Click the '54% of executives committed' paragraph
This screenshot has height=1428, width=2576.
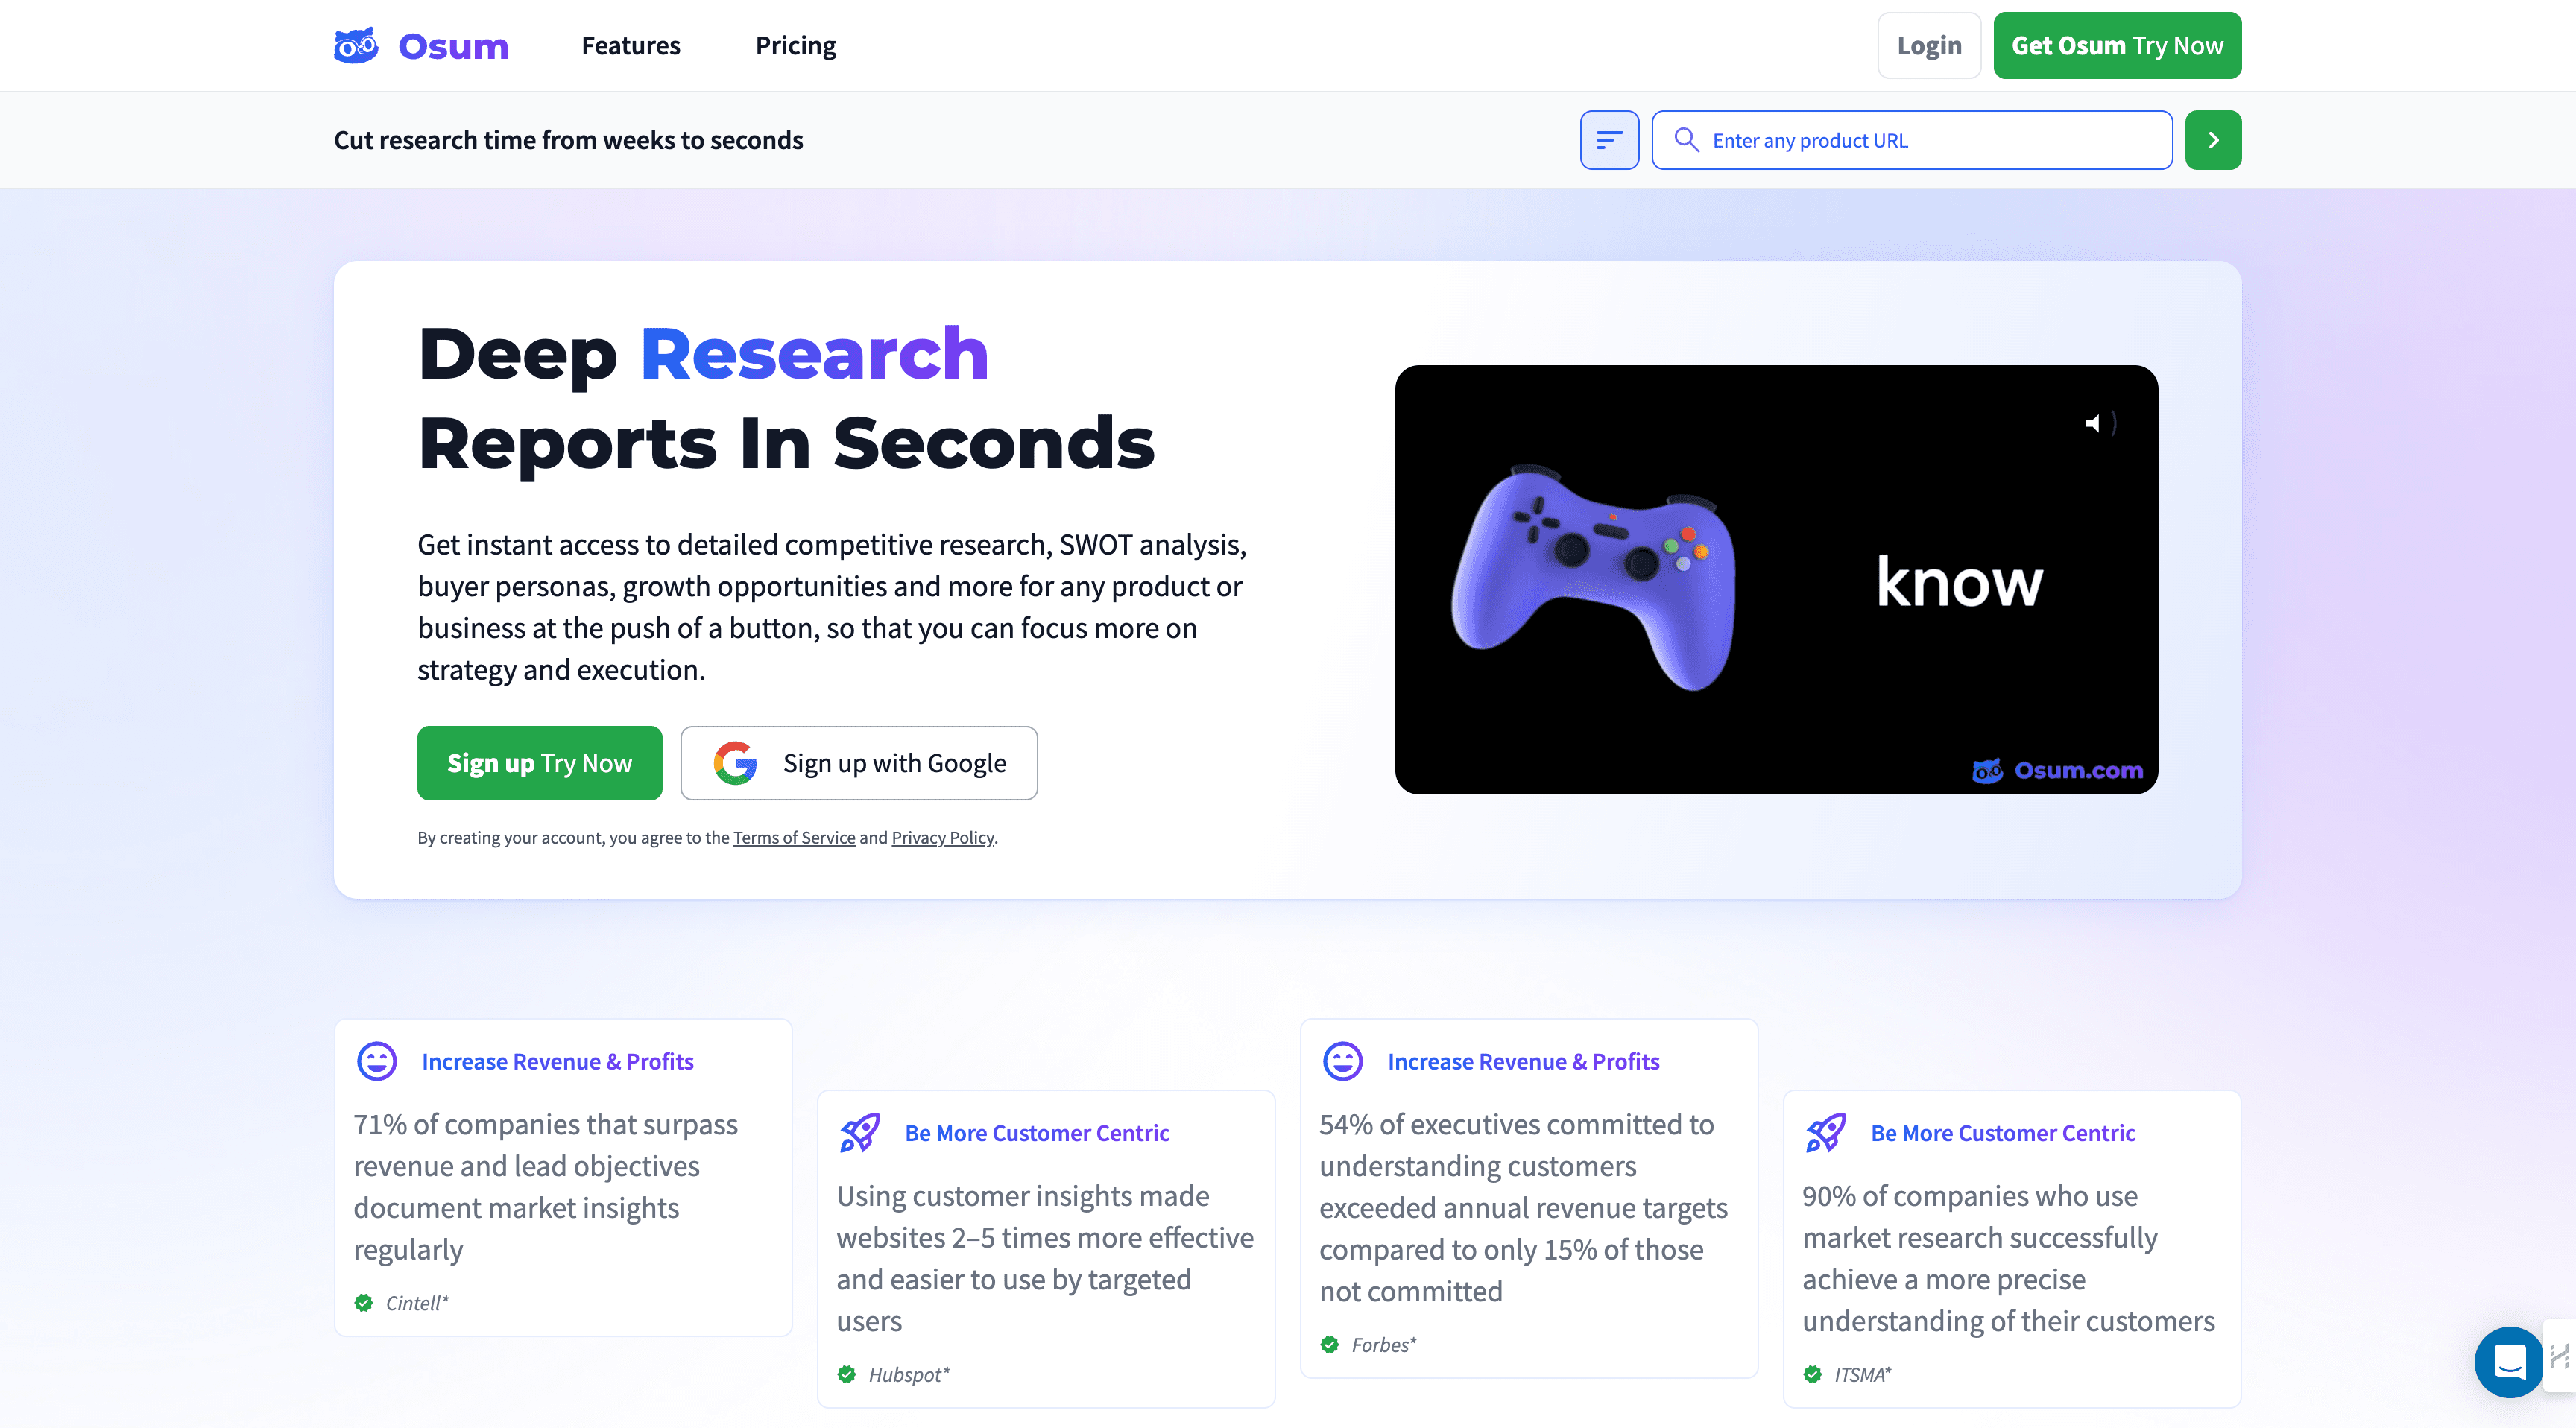1523,1208
